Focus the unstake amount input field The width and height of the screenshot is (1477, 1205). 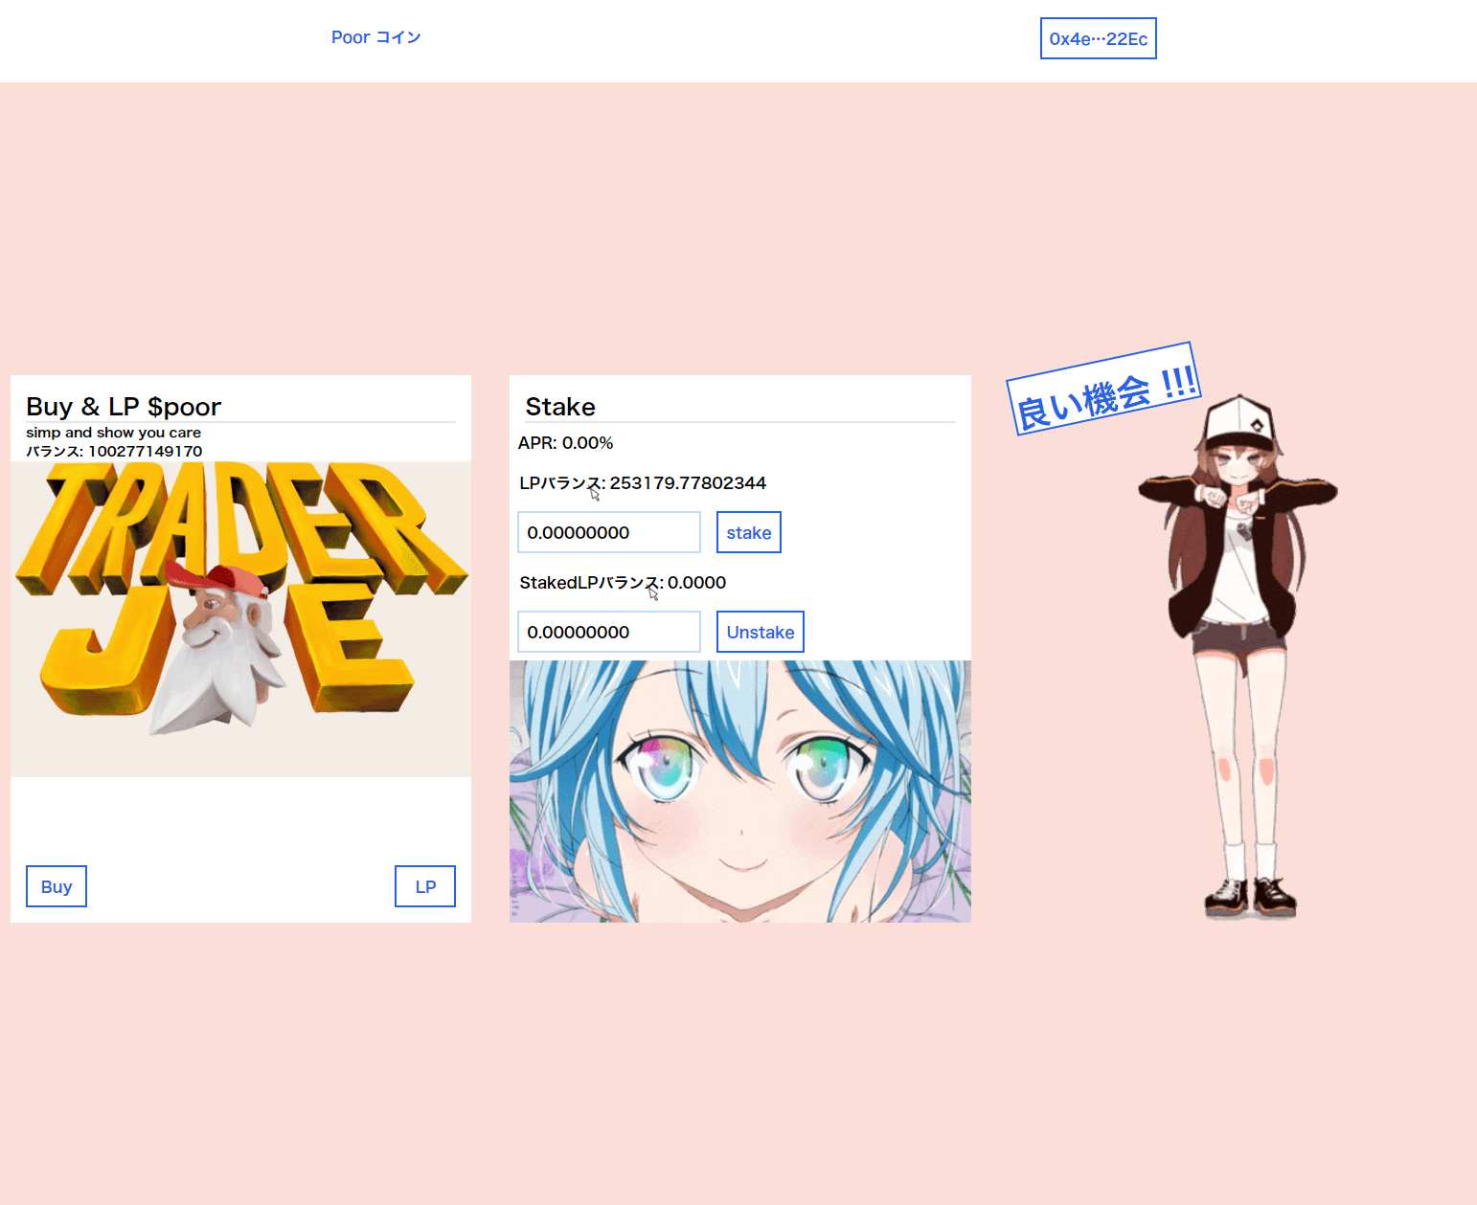coord(609,632)
